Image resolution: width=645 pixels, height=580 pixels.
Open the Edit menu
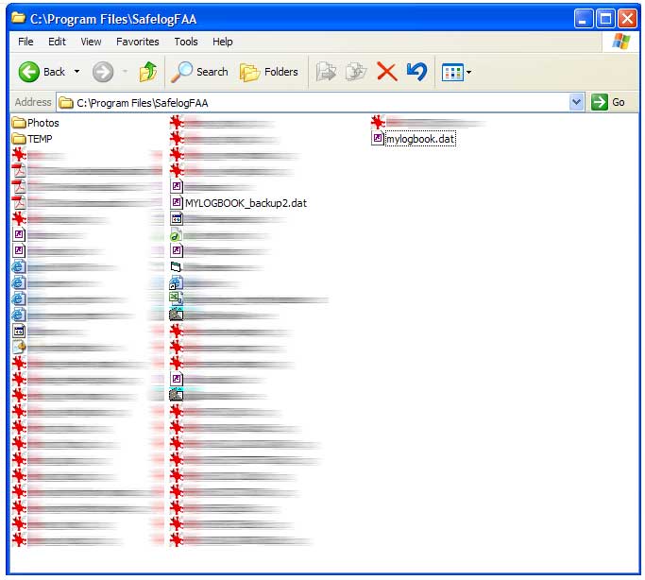[x=57, y=42]
